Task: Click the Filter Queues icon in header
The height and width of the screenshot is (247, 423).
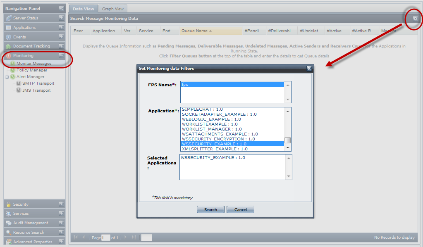Action: coord(415,19)
